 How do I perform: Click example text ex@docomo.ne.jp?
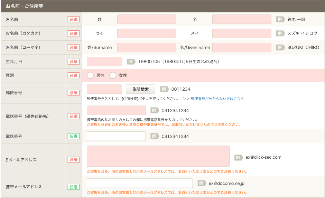(x=226, y=183)
